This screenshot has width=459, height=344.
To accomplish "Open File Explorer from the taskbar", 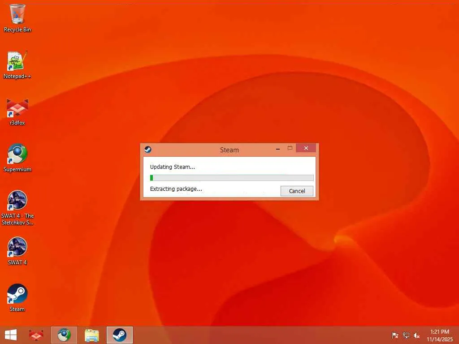I will coord(91,335).
